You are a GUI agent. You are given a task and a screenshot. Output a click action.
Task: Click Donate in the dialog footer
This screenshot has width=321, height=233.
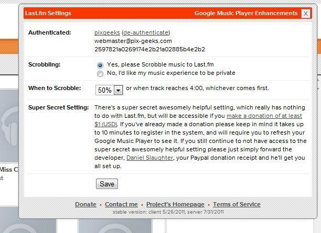pyautogui.click(x=85, y=204)
